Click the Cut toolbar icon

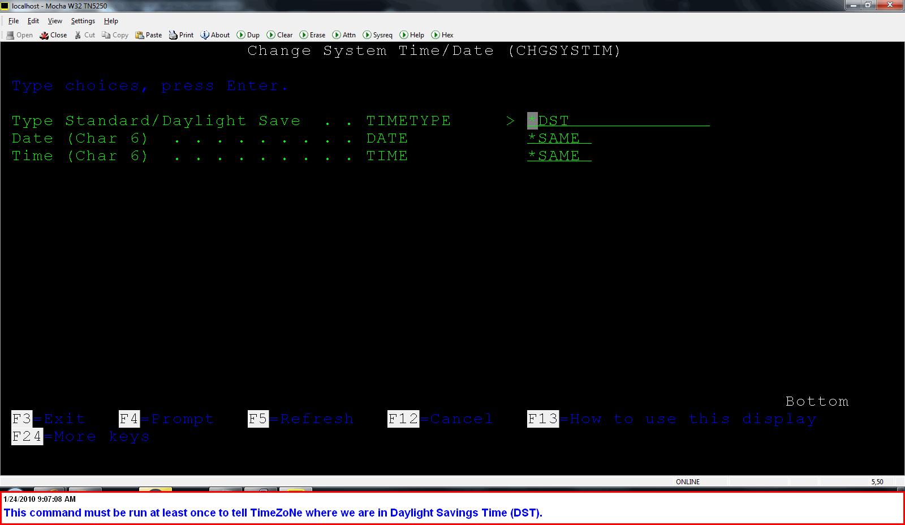(x=78, y=35)
